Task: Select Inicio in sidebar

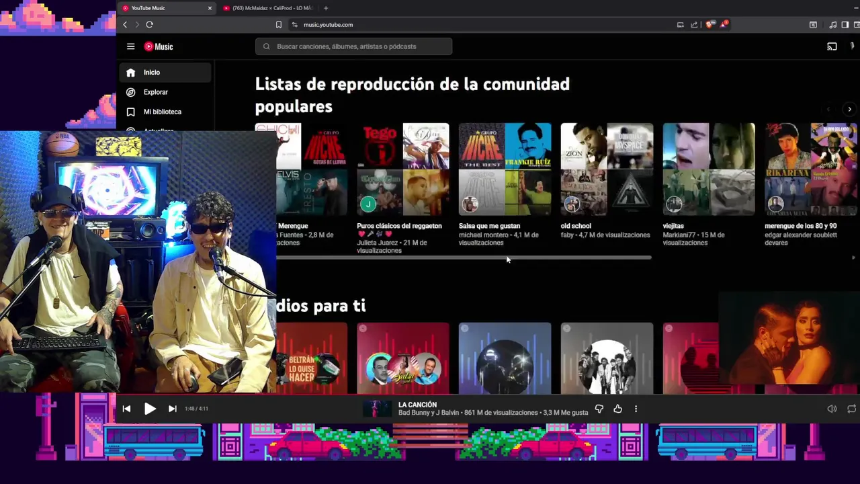Action: click(165, 73)
